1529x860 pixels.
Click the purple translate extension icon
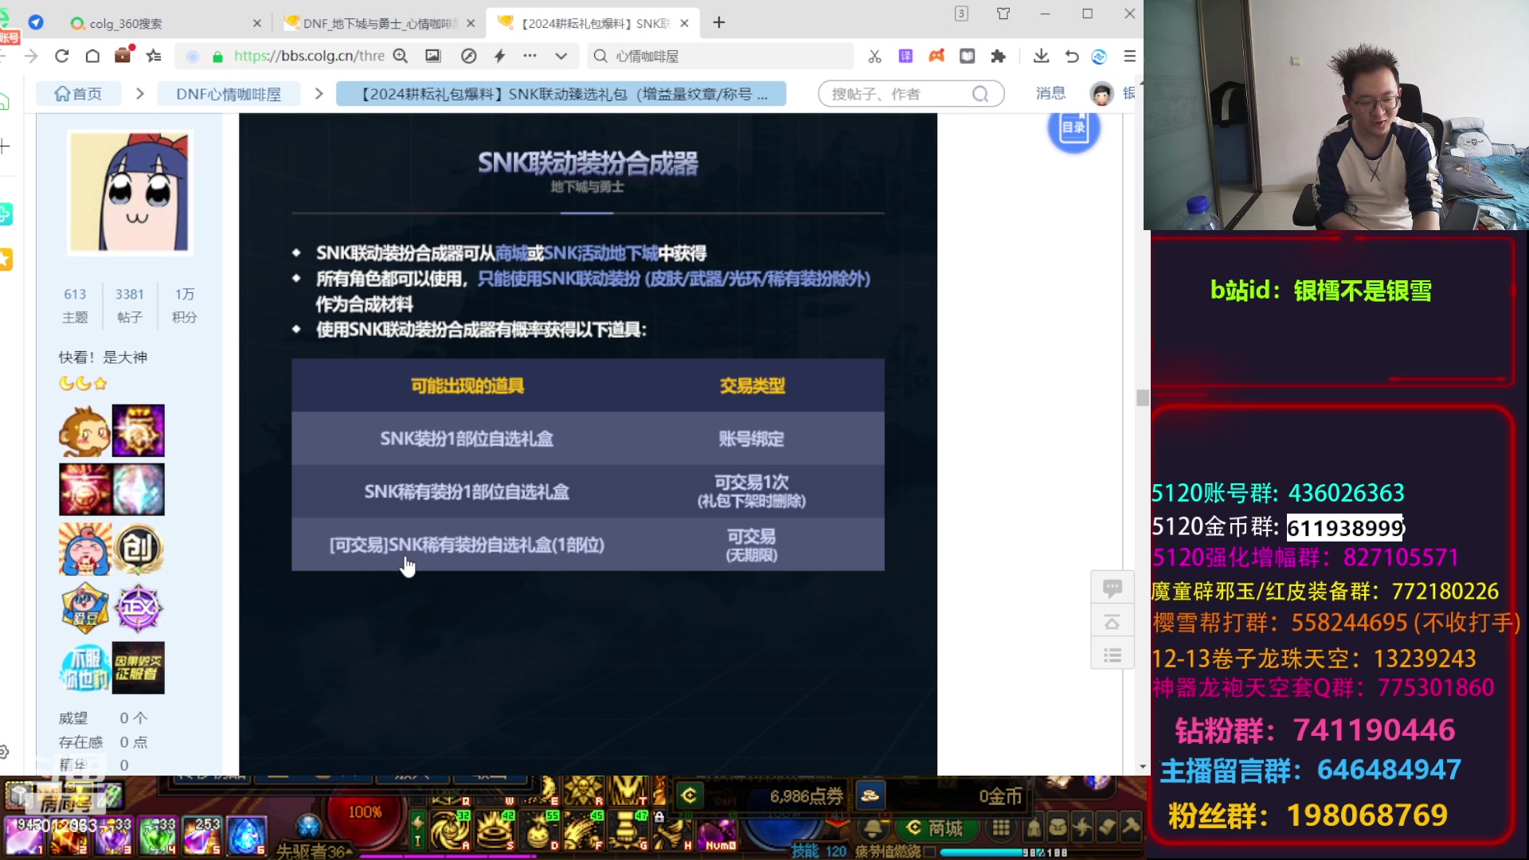[x=905, y=56]
